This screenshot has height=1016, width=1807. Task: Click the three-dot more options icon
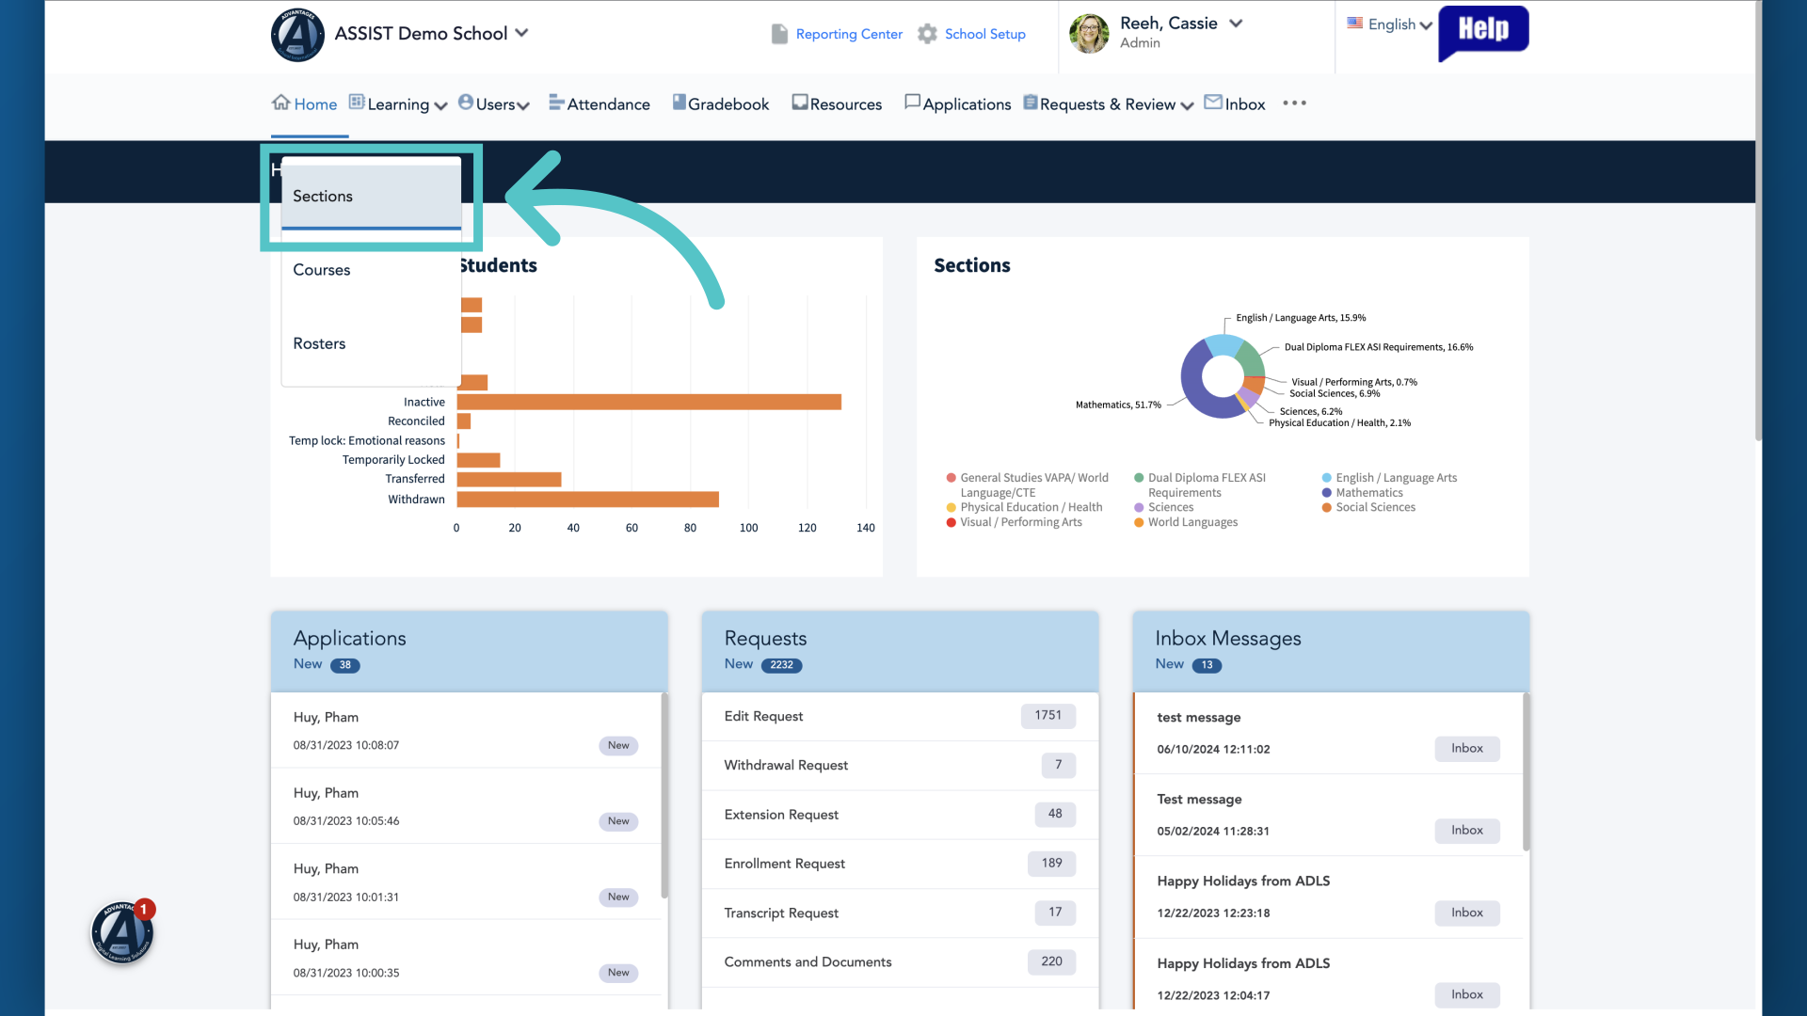pos(1294,103)
